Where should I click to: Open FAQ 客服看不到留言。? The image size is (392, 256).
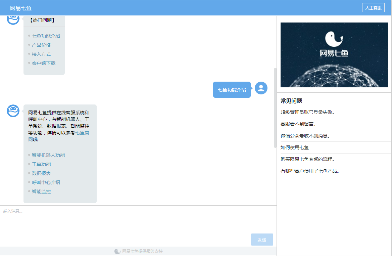point(336,124)
